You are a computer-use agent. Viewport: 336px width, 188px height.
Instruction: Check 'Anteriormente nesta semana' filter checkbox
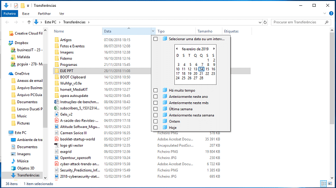(155, 115)
